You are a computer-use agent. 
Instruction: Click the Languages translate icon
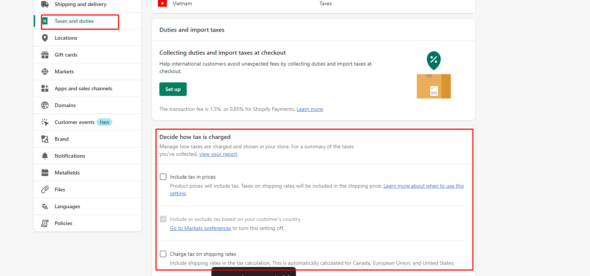[x=45, y=206]
